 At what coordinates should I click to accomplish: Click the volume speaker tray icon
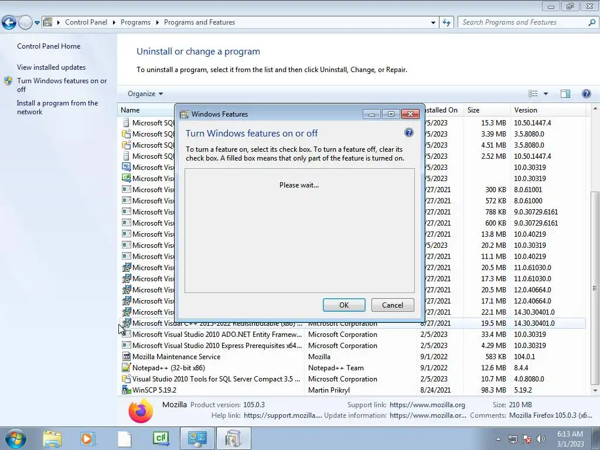[x=541, y=439]
